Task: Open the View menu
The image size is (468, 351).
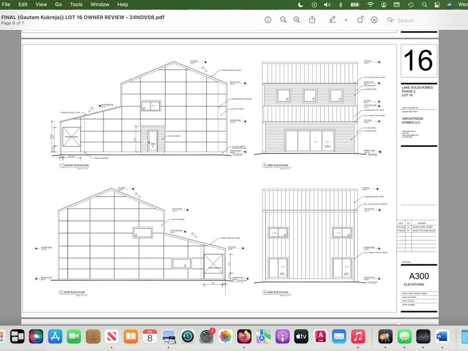Action: click(41, 5)
